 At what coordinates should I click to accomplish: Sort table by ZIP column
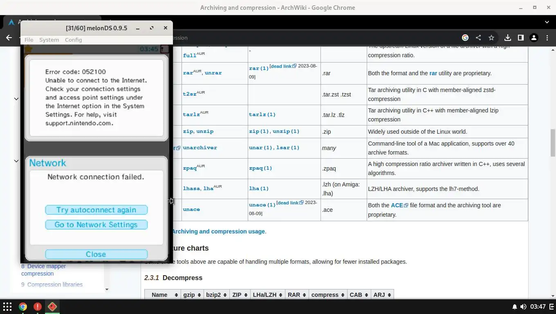coord(240,295)
